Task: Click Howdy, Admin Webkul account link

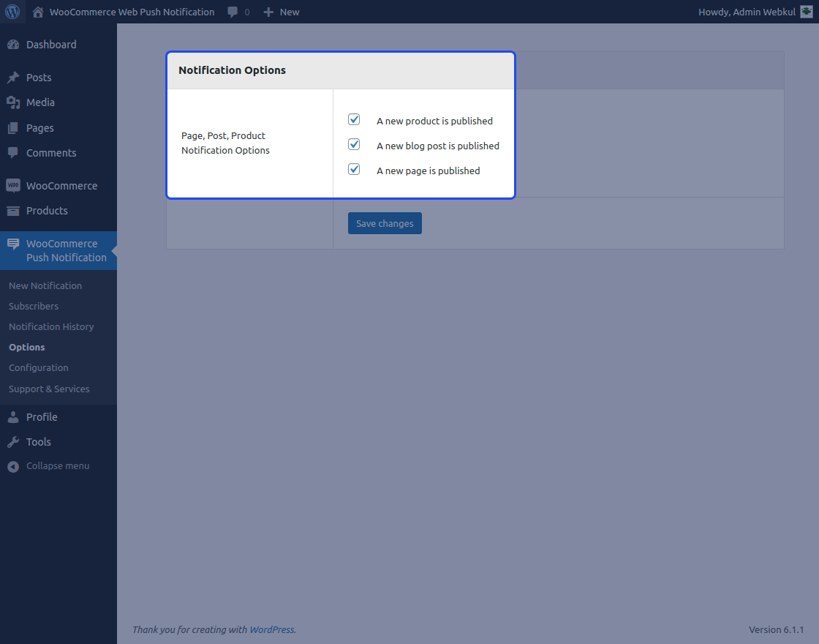Action: pos(747,12)
